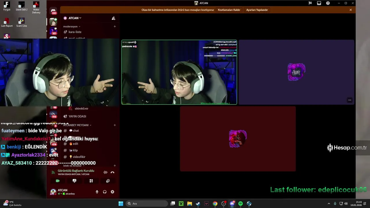This screenshot has width=370, height=208.
Task: Click Ayarları Yapılandır button
Action: (257, 10)
